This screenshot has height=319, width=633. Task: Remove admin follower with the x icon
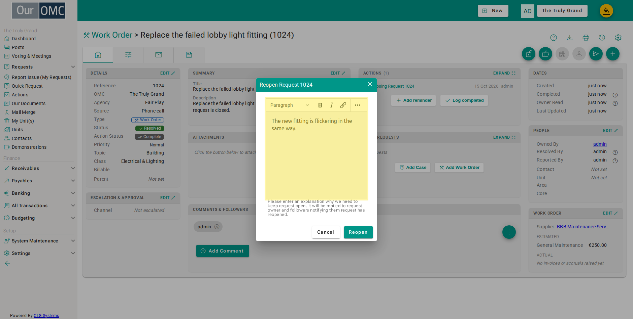coord(217,227)
